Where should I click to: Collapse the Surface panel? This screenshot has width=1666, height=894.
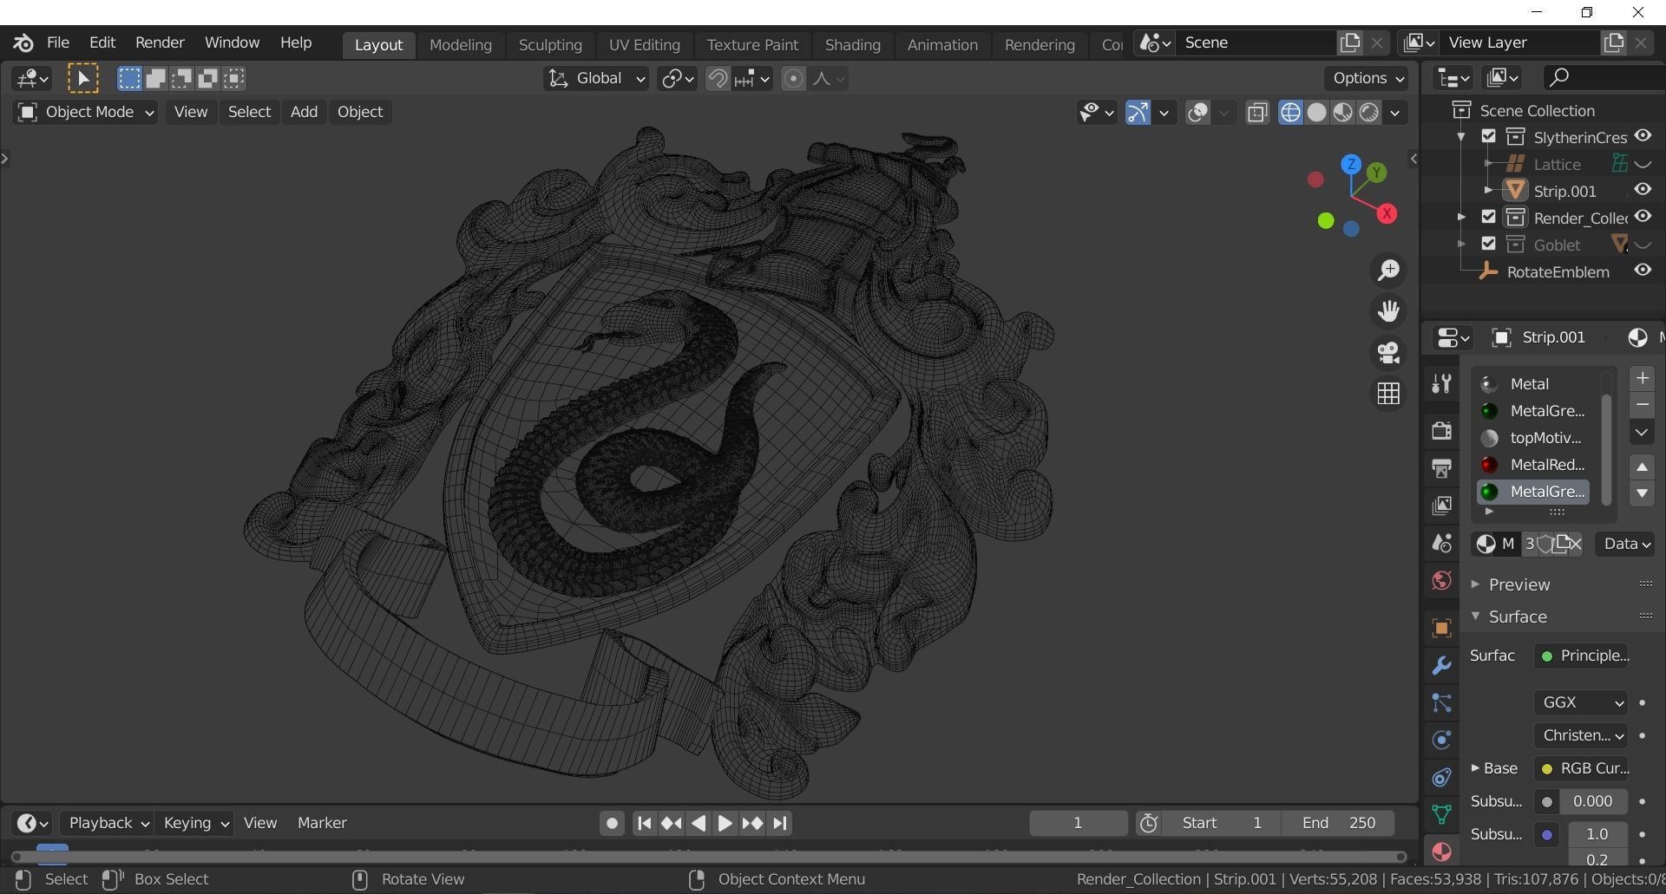point(1517,617)
